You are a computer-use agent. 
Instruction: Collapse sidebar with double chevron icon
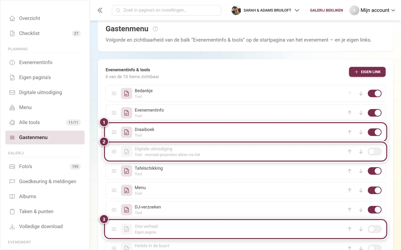click(100, 10)
